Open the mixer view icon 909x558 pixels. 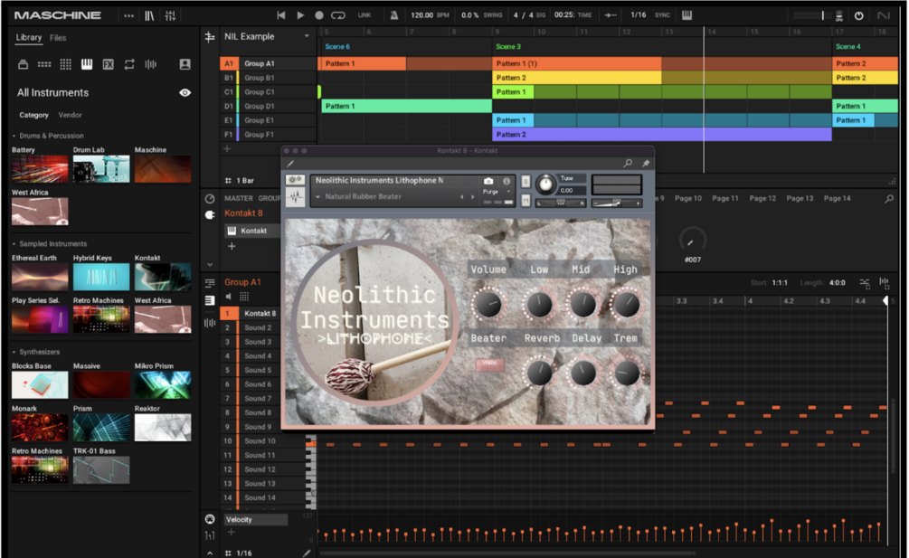click(x=170, y=15)
